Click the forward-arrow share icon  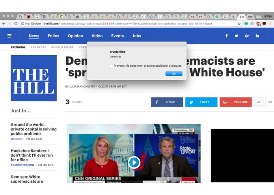coord(259,102)
